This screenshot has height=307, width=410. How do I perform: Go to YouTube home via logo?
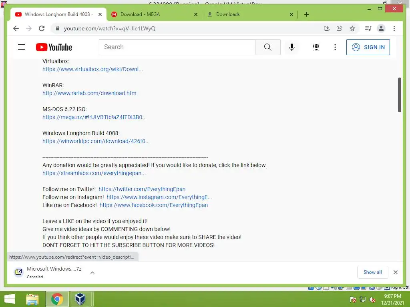tap(54, 47)
